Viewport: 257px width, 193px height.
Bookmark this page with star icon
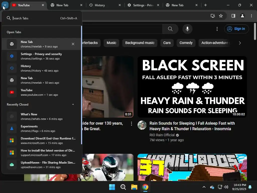[221, 16]
